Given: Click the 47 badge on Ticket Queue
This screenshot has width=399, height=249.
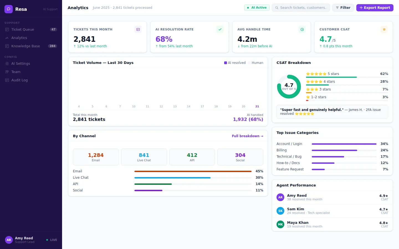Looking at the screenshot, I should click(53, 29).
